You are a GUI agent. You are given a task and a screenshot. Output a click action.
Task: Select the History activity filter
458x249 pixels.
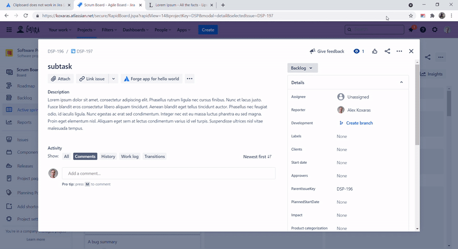tap(108, 156)
